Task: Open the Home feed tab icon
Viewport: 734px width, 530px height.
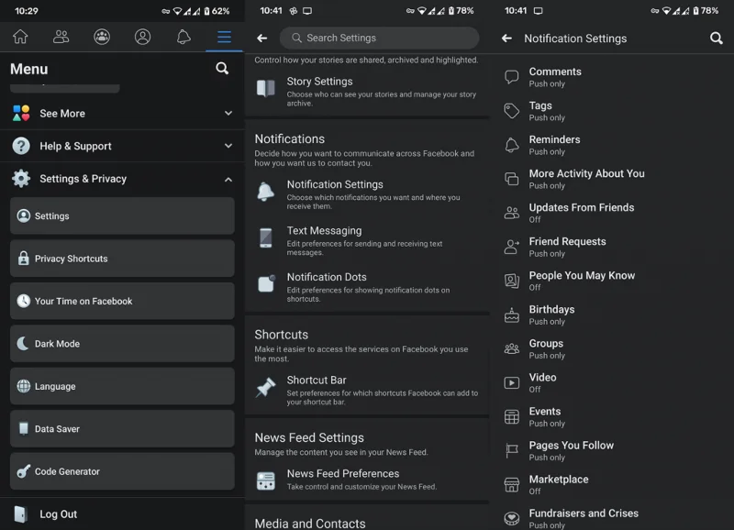Action: (20, 37)
